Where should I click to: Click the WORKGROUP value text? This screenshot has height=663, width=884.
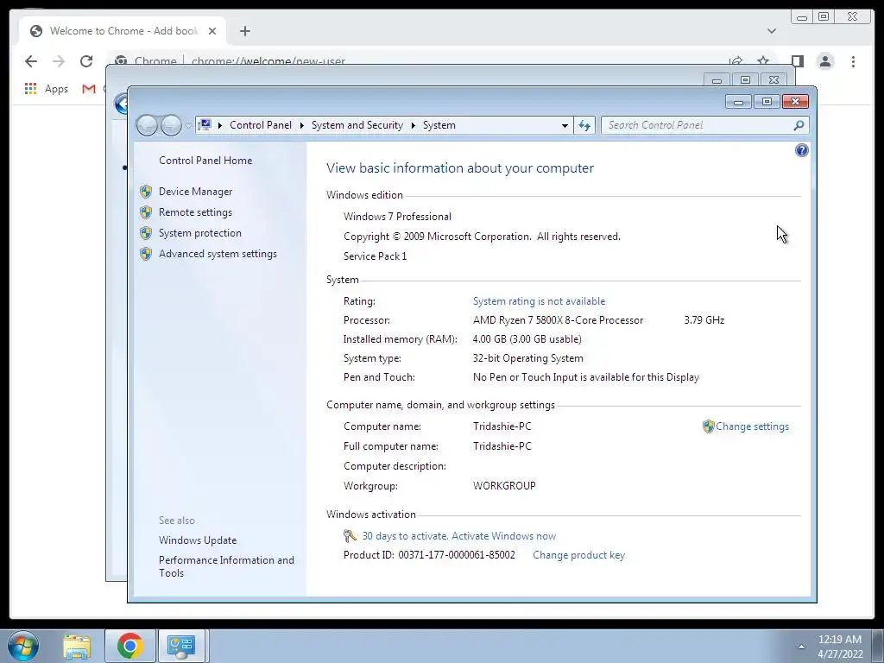504,486
